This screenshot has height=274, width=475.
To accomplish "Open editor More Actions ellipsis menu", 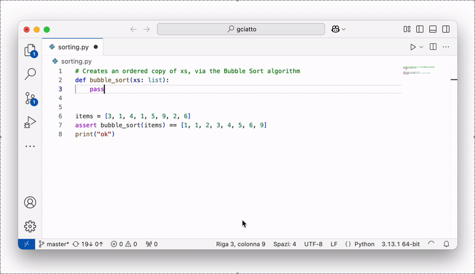I will [x=446, y=47].
